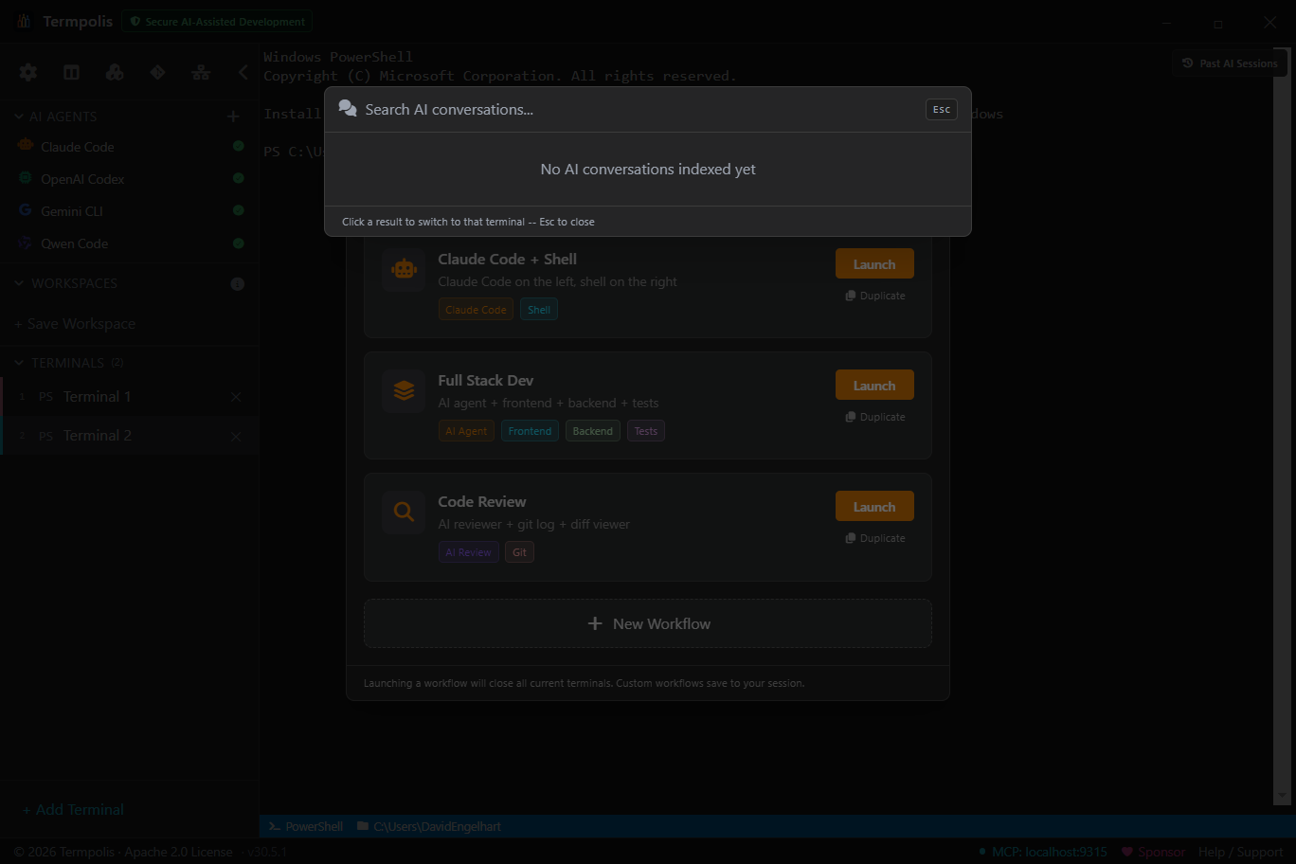Click the Apache 2.0 License footer text
Image resolution: width=1296 pixels, height=864 pixels.
point(178,852)
